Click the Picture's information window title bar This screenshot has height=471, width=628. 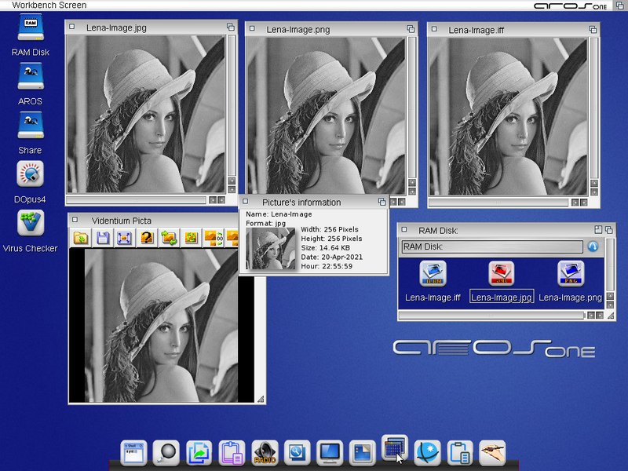(313, 203)
